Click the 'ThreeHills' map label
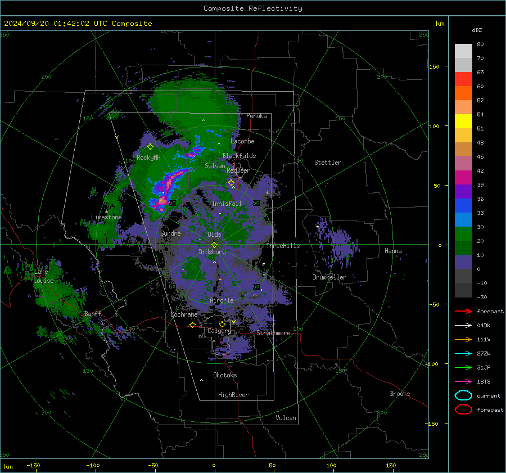This screenshot has height=473, width=506. 283,246
